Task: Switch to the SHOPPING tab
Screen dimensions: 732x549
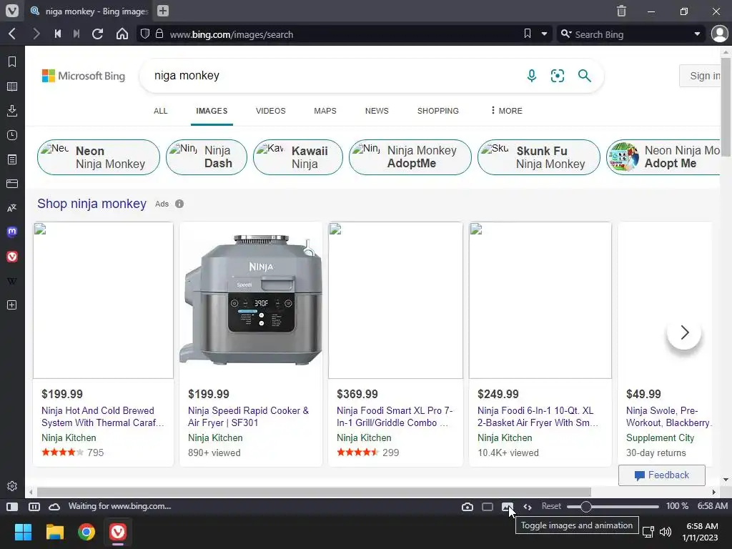Action: (x=438, y=111)
